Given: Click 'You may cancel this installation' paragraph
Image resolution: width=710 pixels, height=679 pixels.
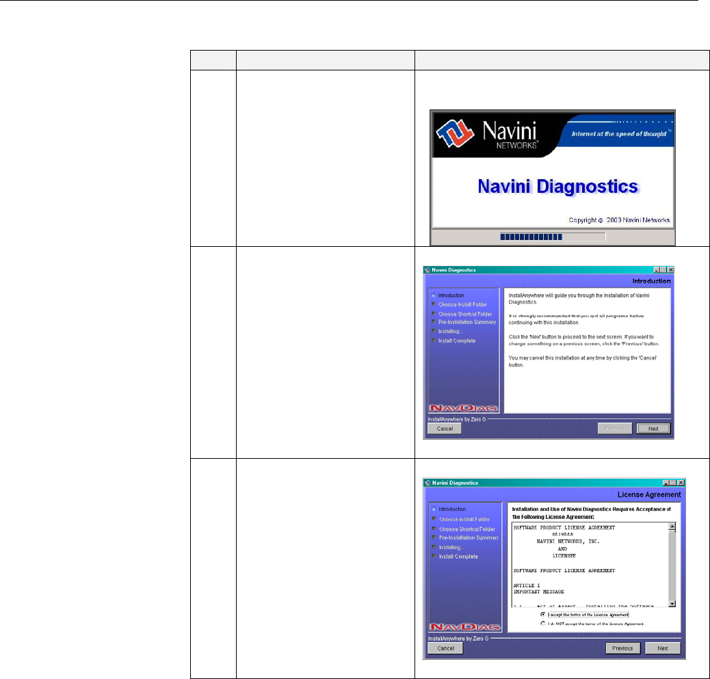Looking at the screenshot, I should point(582,361).
